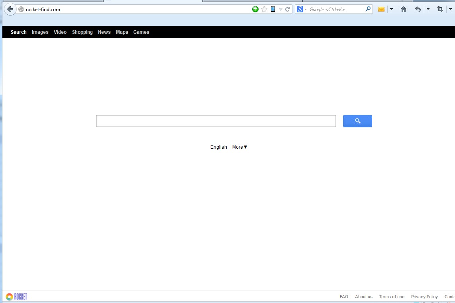Open the Games tab
The width and height of the screenshot is (455, 303).
pos(141,32)
